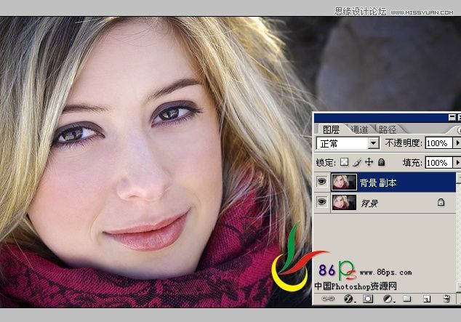Screen dimensions: 461x322
Task: Select the 背景 副本 layer name
Action: [x=378, y=182]
